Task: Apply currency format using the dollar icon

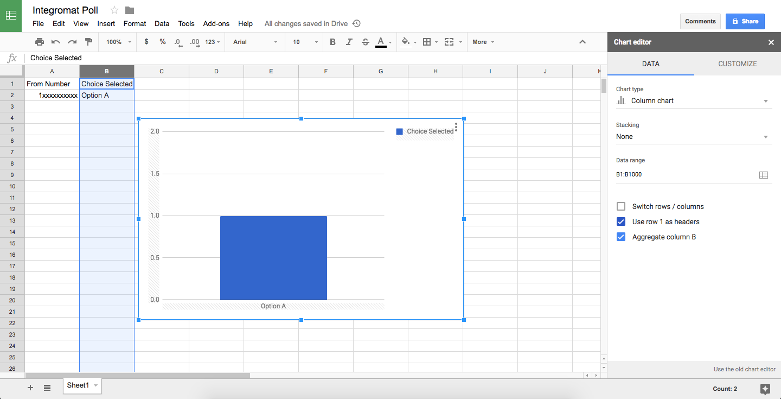Action: click(146, 42)
